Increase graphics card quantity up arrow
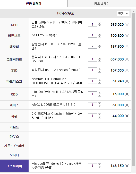This screenshot has width=136, height=174. point(100,58)
